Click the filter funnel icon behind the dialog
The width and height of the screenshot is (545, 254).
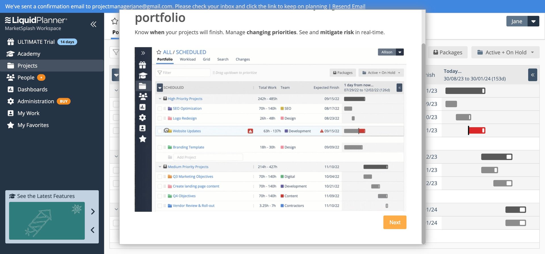116,52
